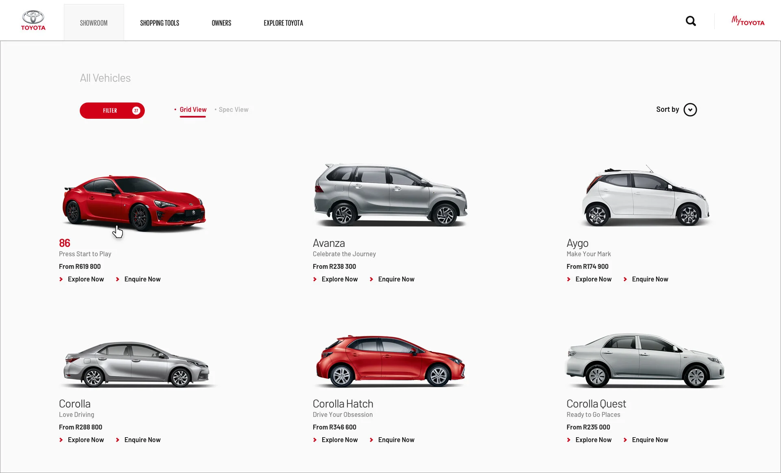Click the red arrow beside 86 Explore Now
Screen dimensions: 781x473
(x=61, y=279)
